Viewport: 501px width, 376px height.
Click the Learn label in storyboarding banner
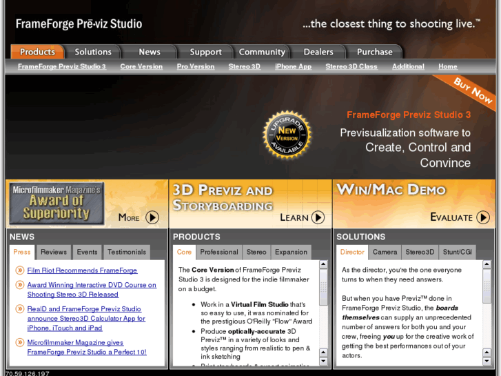(x=294, y=217)
